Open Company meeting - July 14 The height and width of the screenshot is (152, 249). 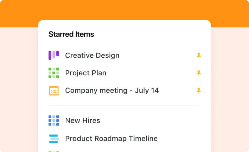[112, 91]
